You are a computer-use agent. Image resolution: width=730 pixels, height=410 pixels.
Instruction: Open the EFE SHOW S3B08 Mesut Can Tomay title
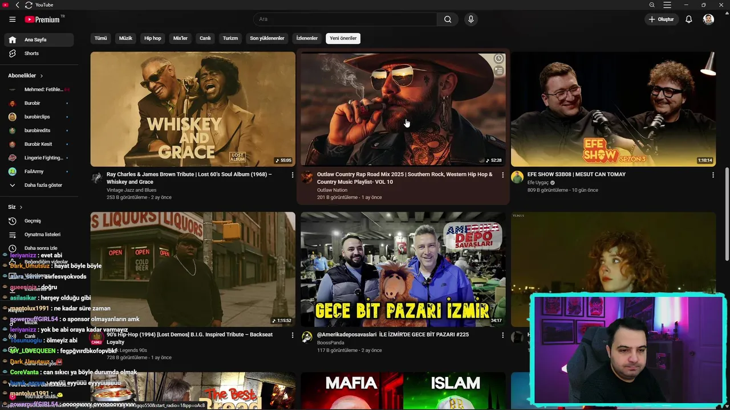[577, 174]
